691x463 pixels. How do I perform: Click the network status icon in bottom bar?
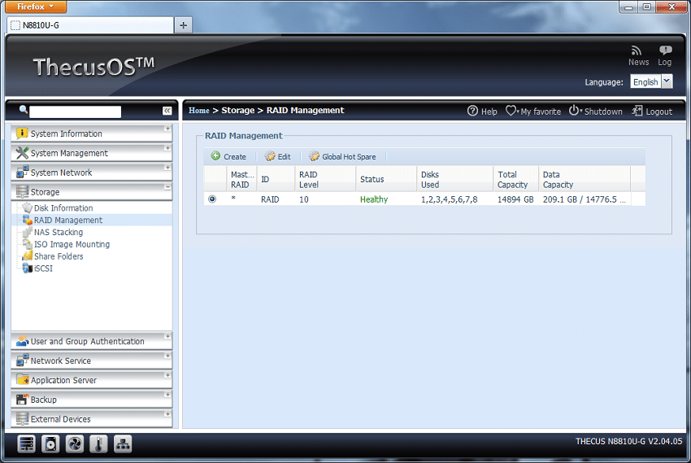coord(123,444)
